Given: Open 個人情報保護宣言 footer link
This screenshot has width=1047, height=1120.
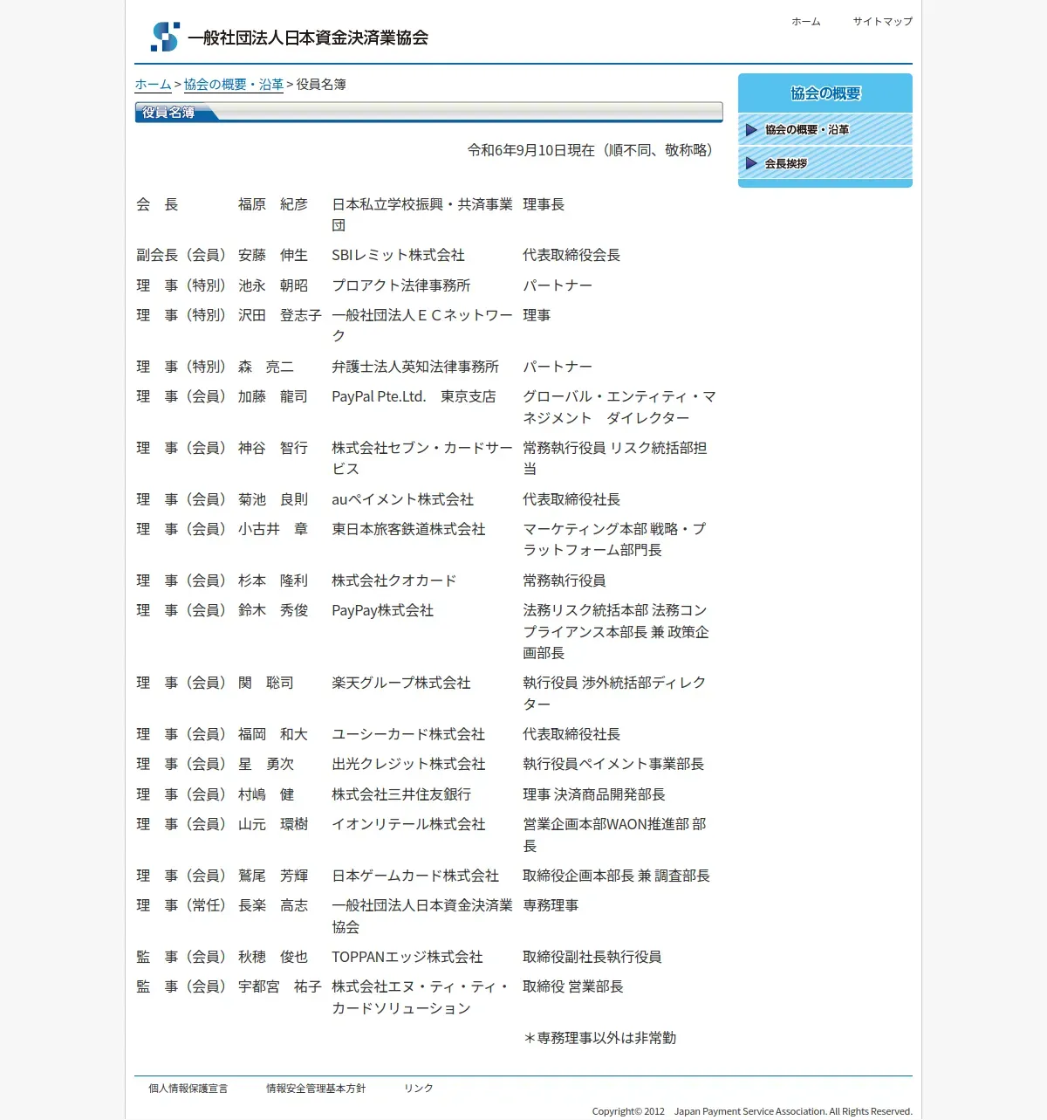Looking at the screenshot, I should pos(188,1089).
